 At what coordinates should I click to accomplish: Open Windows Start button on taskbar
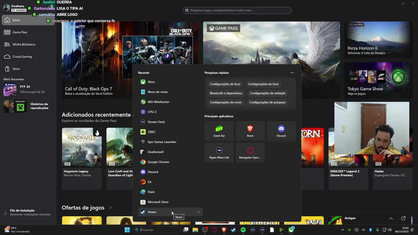coord(127,230)
